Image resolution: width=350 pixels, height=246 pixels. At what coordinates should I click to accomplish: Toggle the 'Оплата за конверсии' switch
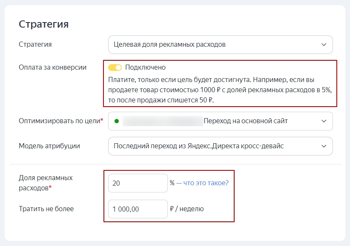tap(115, 68)
